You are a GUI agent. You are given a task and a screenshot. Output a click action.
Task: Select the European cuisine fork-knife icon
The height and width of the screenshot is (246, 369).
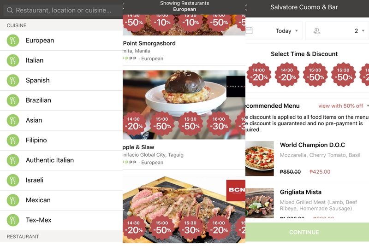[x=13, y=41]
